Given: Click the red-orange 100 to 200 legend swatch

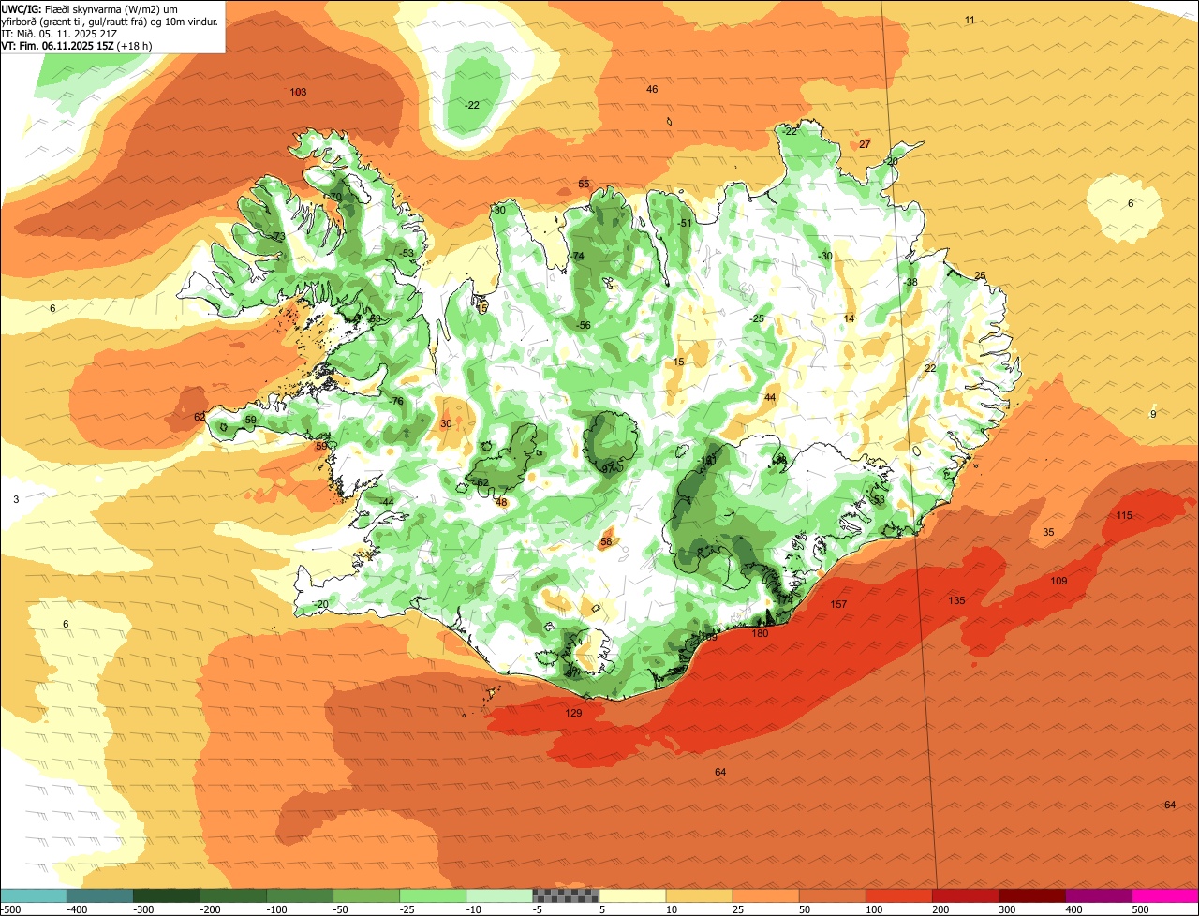Looking at the screenshot, I should pos(899,895).
